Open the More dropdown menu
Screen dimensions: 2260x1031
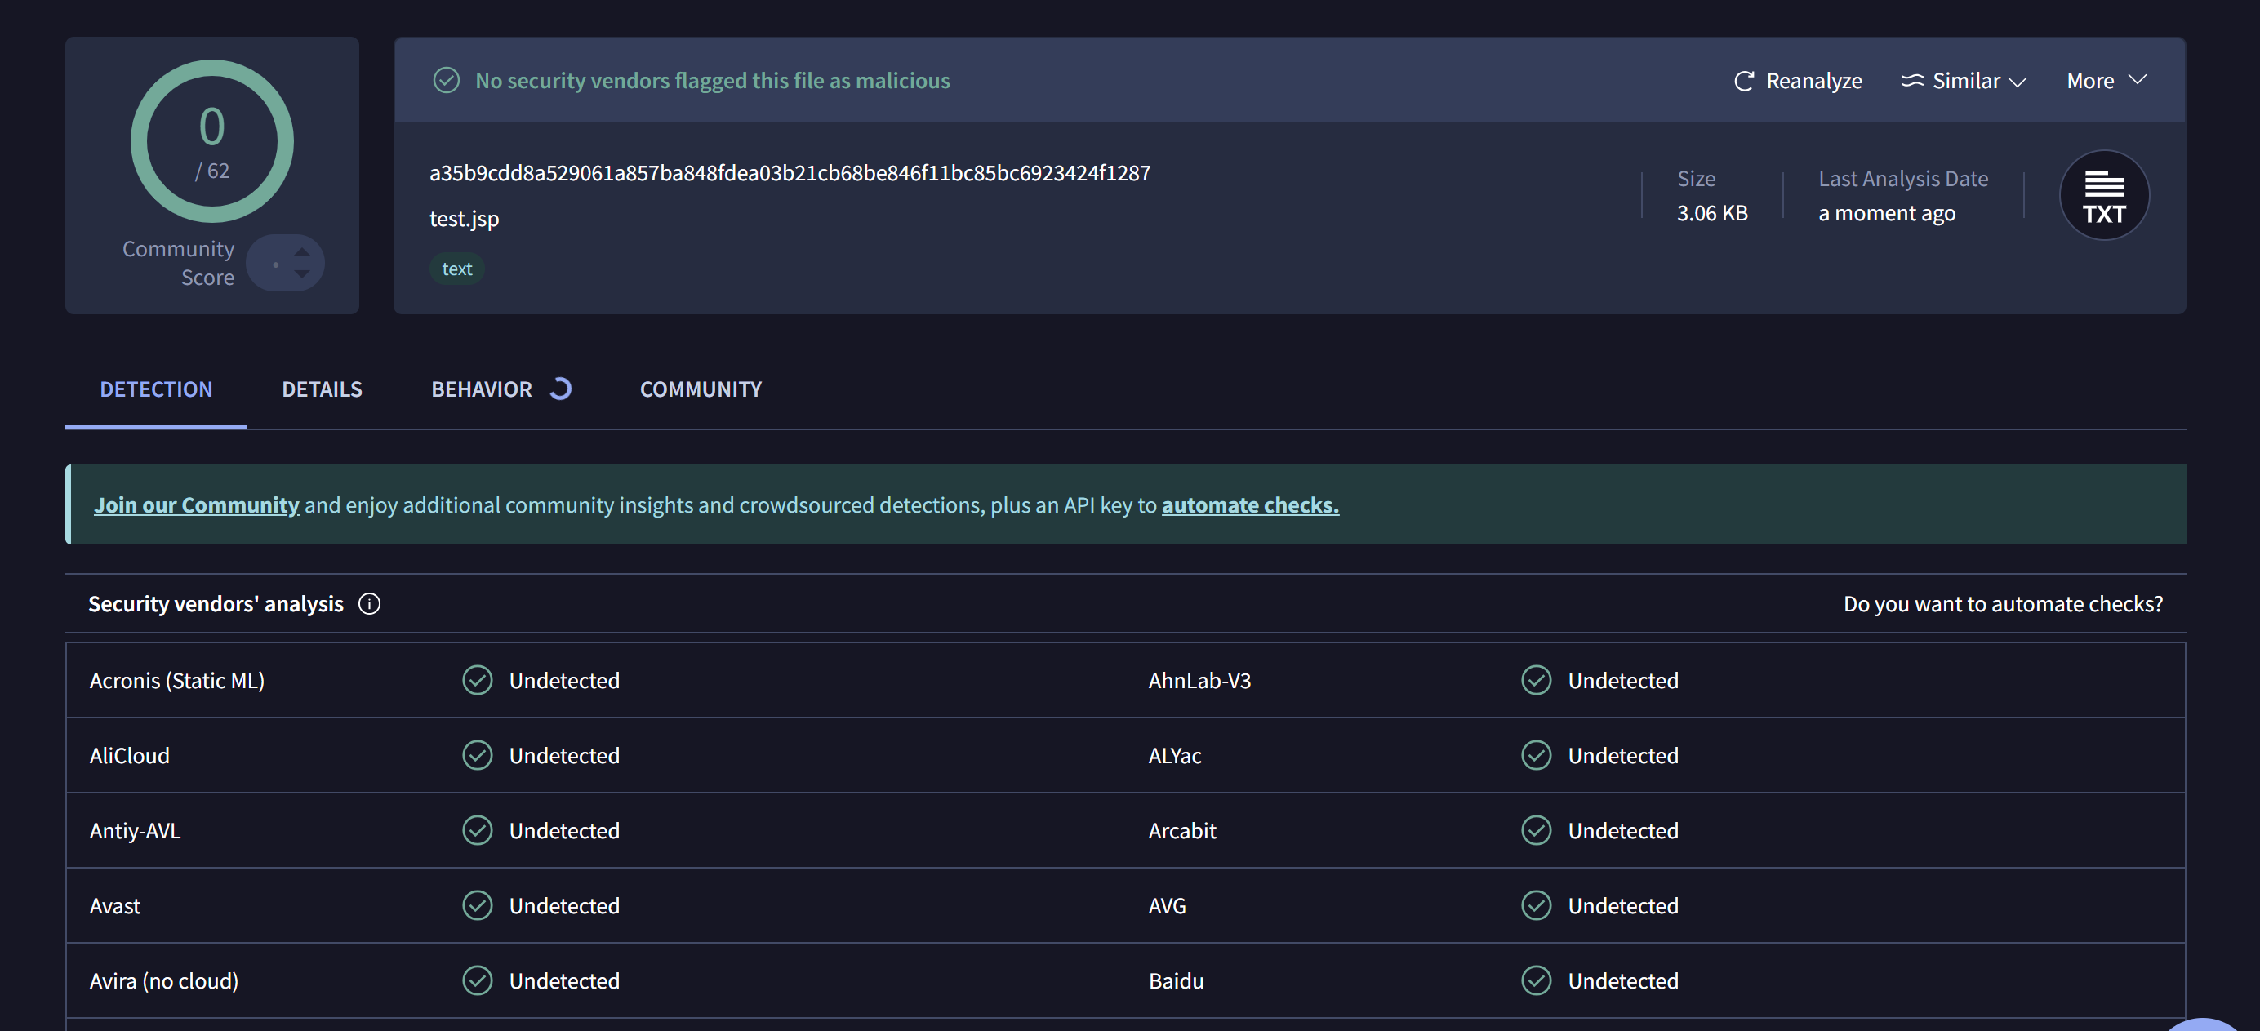(2106, 81)
